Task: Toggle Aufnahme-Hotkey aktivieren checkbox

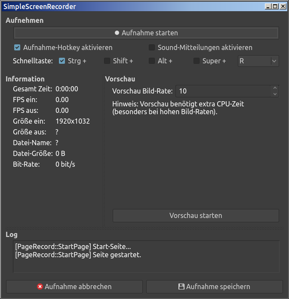Action: tap(17, 47)
